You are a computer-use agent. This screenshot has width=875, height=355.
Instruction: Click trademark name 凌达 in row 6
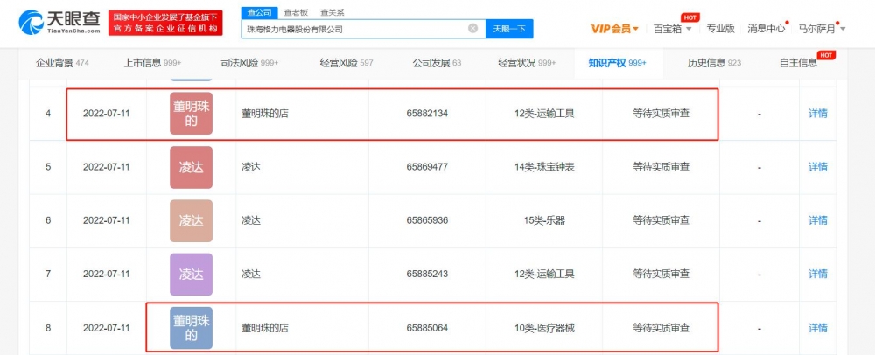(x=251, y=220)
